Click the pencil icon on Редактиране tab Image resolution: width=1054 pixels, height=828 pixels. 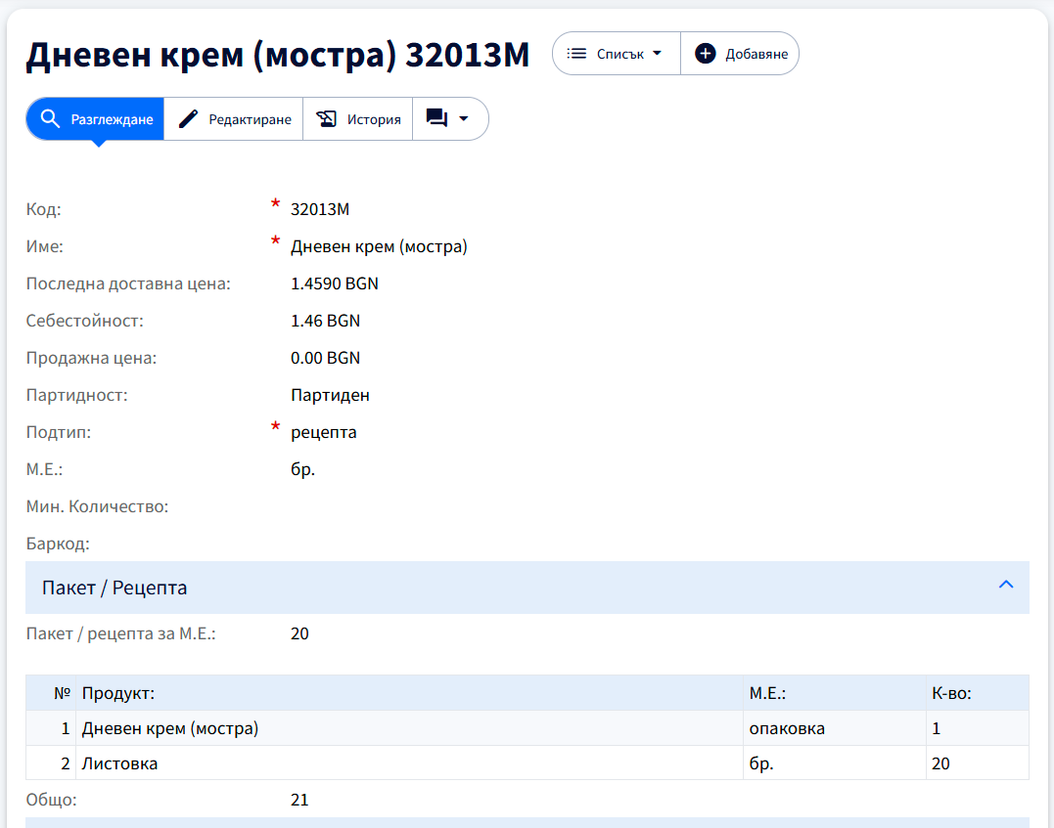pyautogui.click(x=187, y=117)
